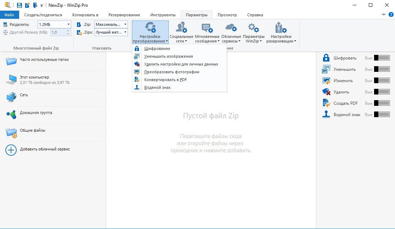This screenshot has width=395, height=229.
Task: Turn on the Водяной знак toggle
Action: pos(382,115)
